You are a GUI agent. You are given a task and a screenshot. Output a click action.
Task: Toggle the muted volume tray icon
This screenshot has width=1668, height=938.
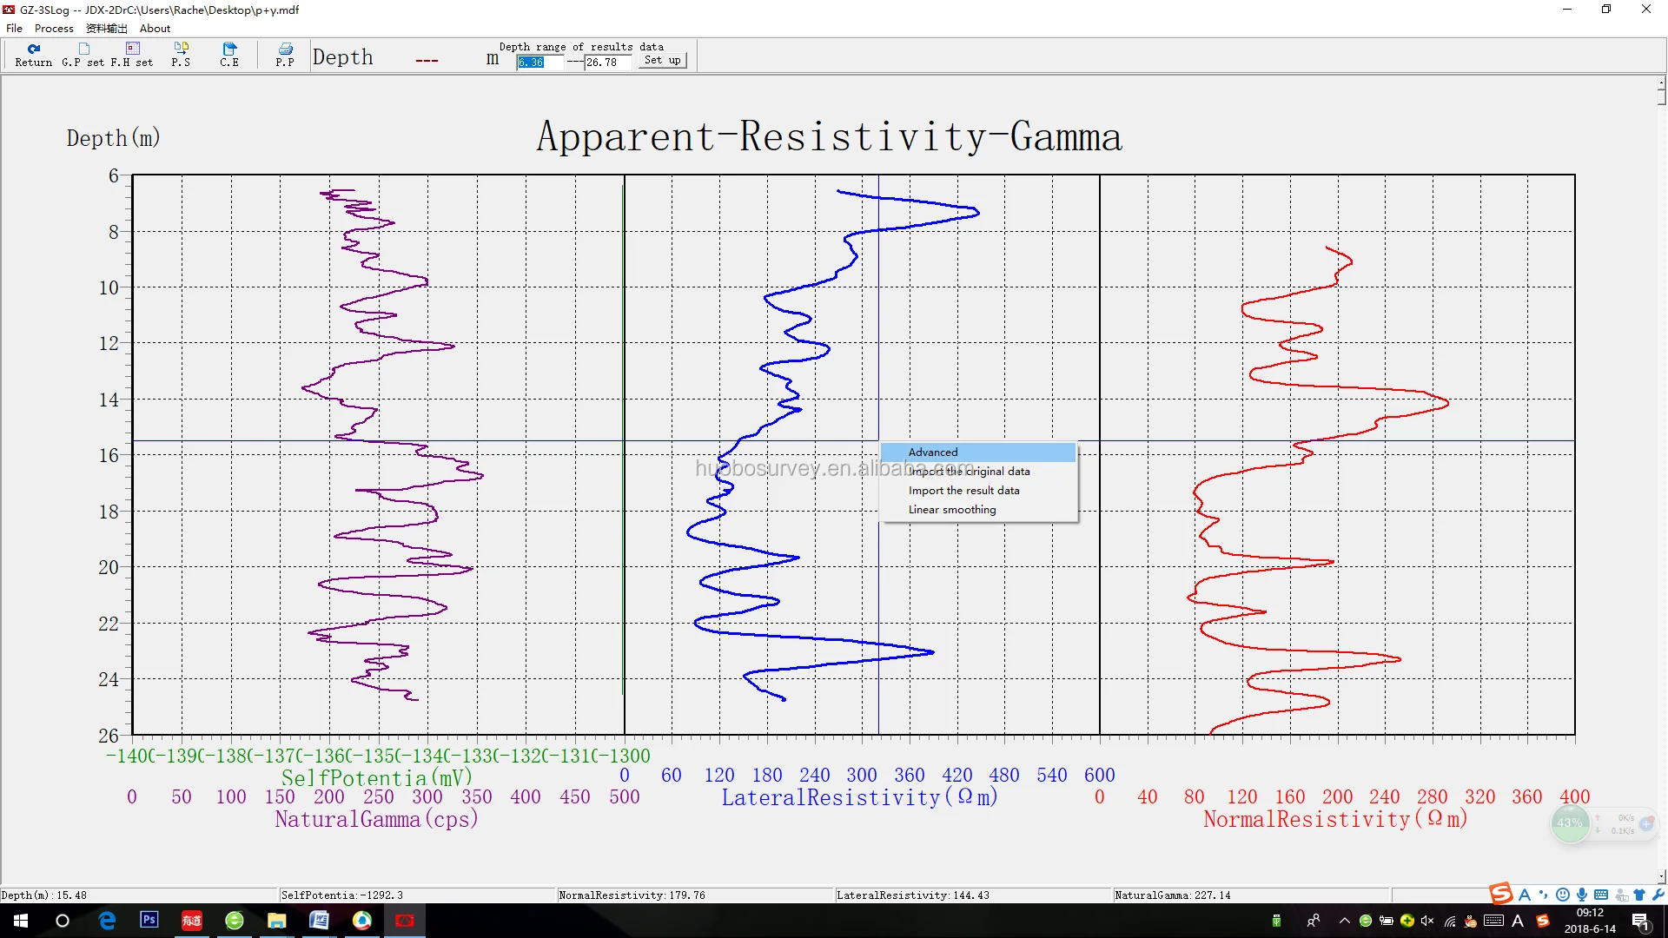(1426, 921)
